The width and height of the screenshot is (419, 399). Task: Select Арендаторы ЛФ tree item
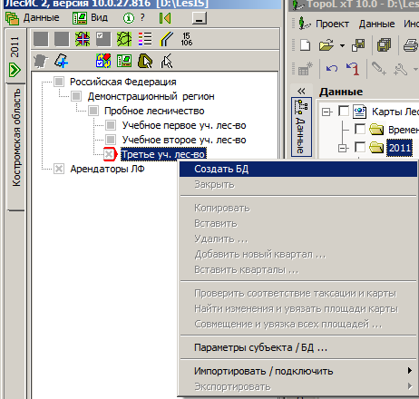coord(107,169)
